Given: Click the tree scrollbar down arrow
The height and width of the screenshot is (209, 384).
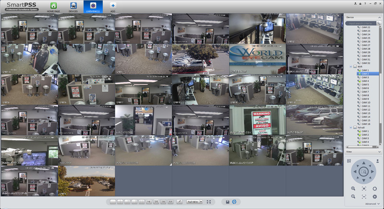Looking at the screenshot, I should (380, 144).
